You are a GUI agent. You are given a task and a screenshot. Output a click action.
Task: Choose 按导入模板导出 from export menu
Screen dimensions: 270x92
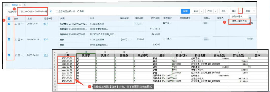(x=239, y=21)
